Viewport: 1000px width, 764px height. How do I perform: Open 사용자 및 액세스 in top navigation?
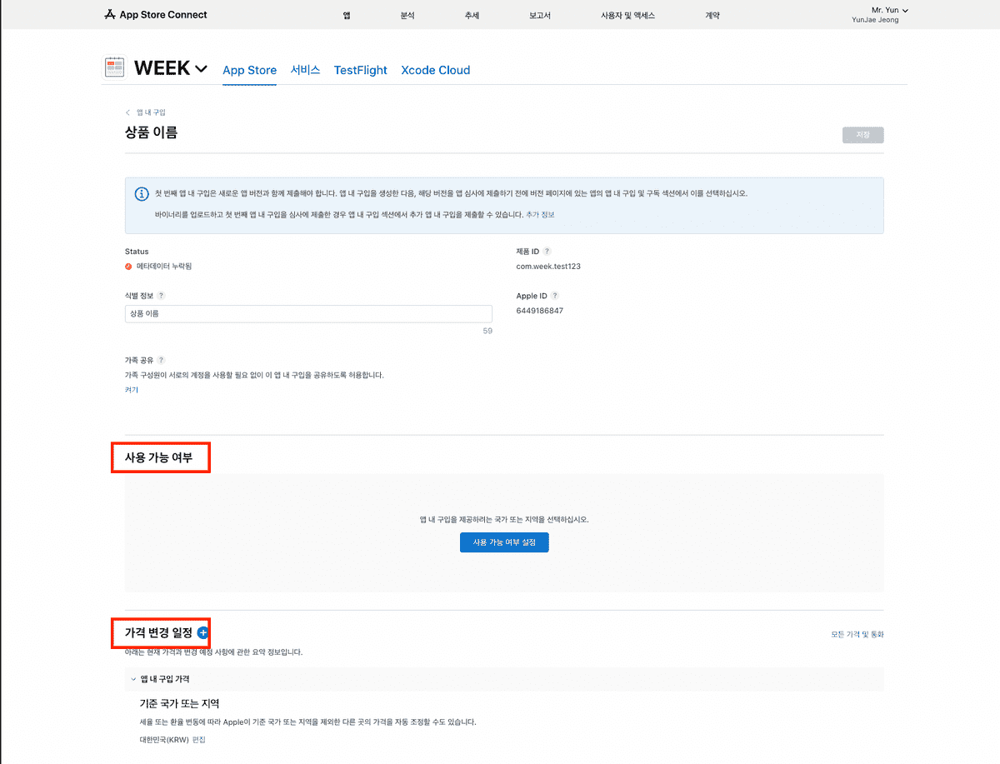627,16
